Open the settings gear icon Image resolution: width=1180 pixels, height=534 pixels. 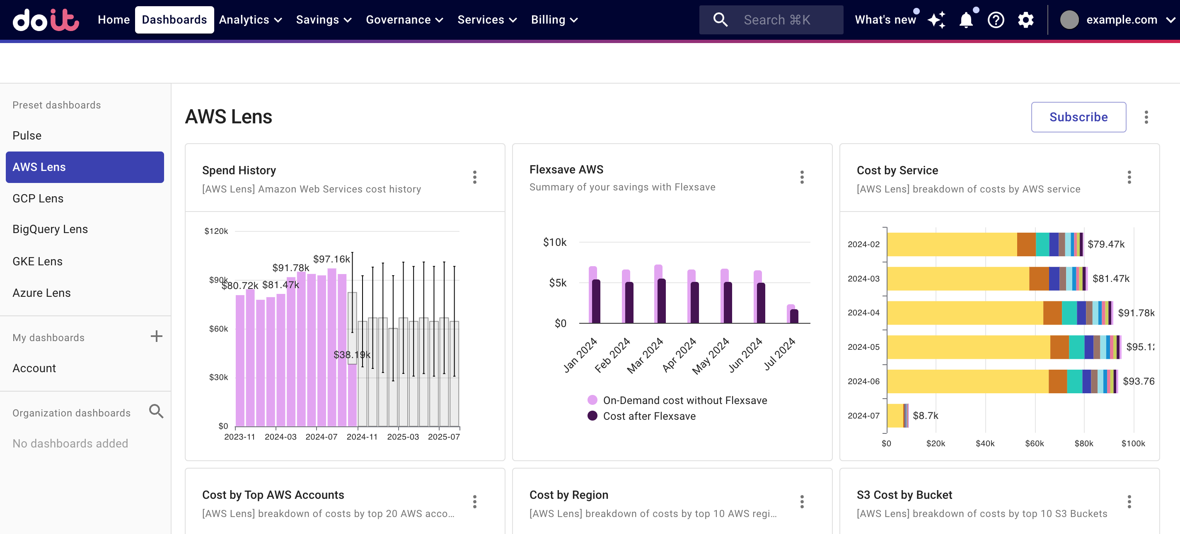pyautogui.click(x=1025, y=20)
